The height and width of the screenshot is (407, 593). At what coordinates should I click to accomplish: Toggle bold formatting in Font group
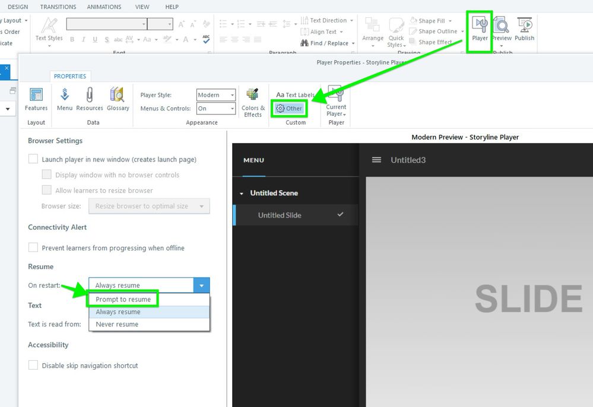[x=72, y=39]
